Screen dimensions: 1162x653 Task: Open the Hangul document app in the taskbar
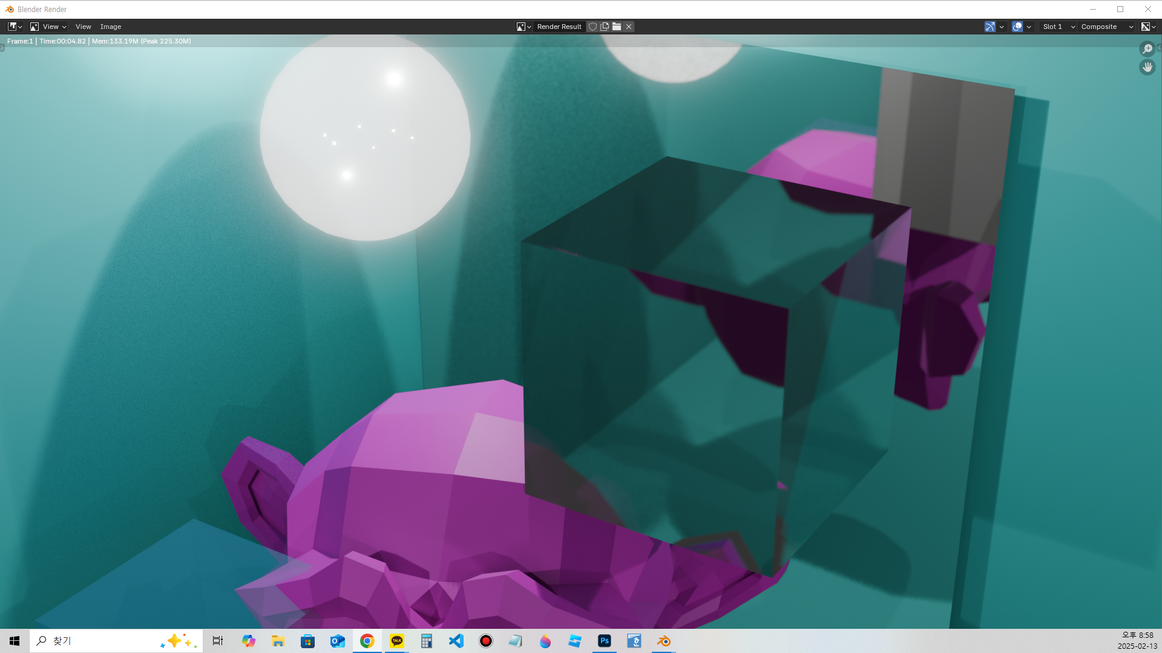[634, 641]
